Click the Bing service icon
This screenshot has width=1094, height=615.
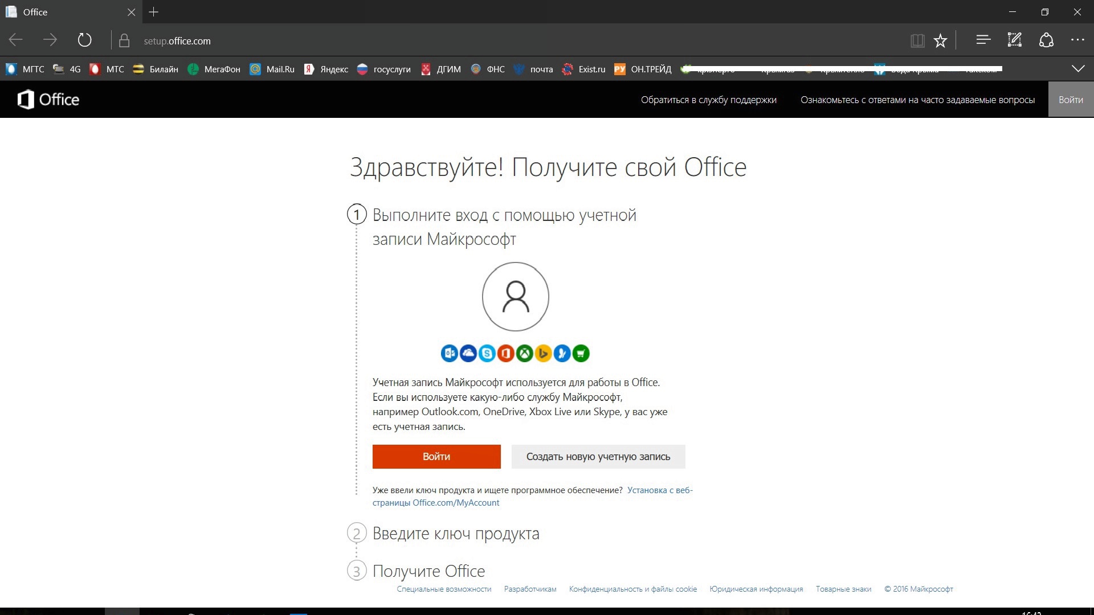point(544,354)
